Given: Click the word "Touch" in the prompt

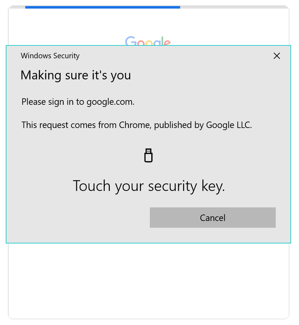Looking at the screenshot, I should [x=92, y=186].
